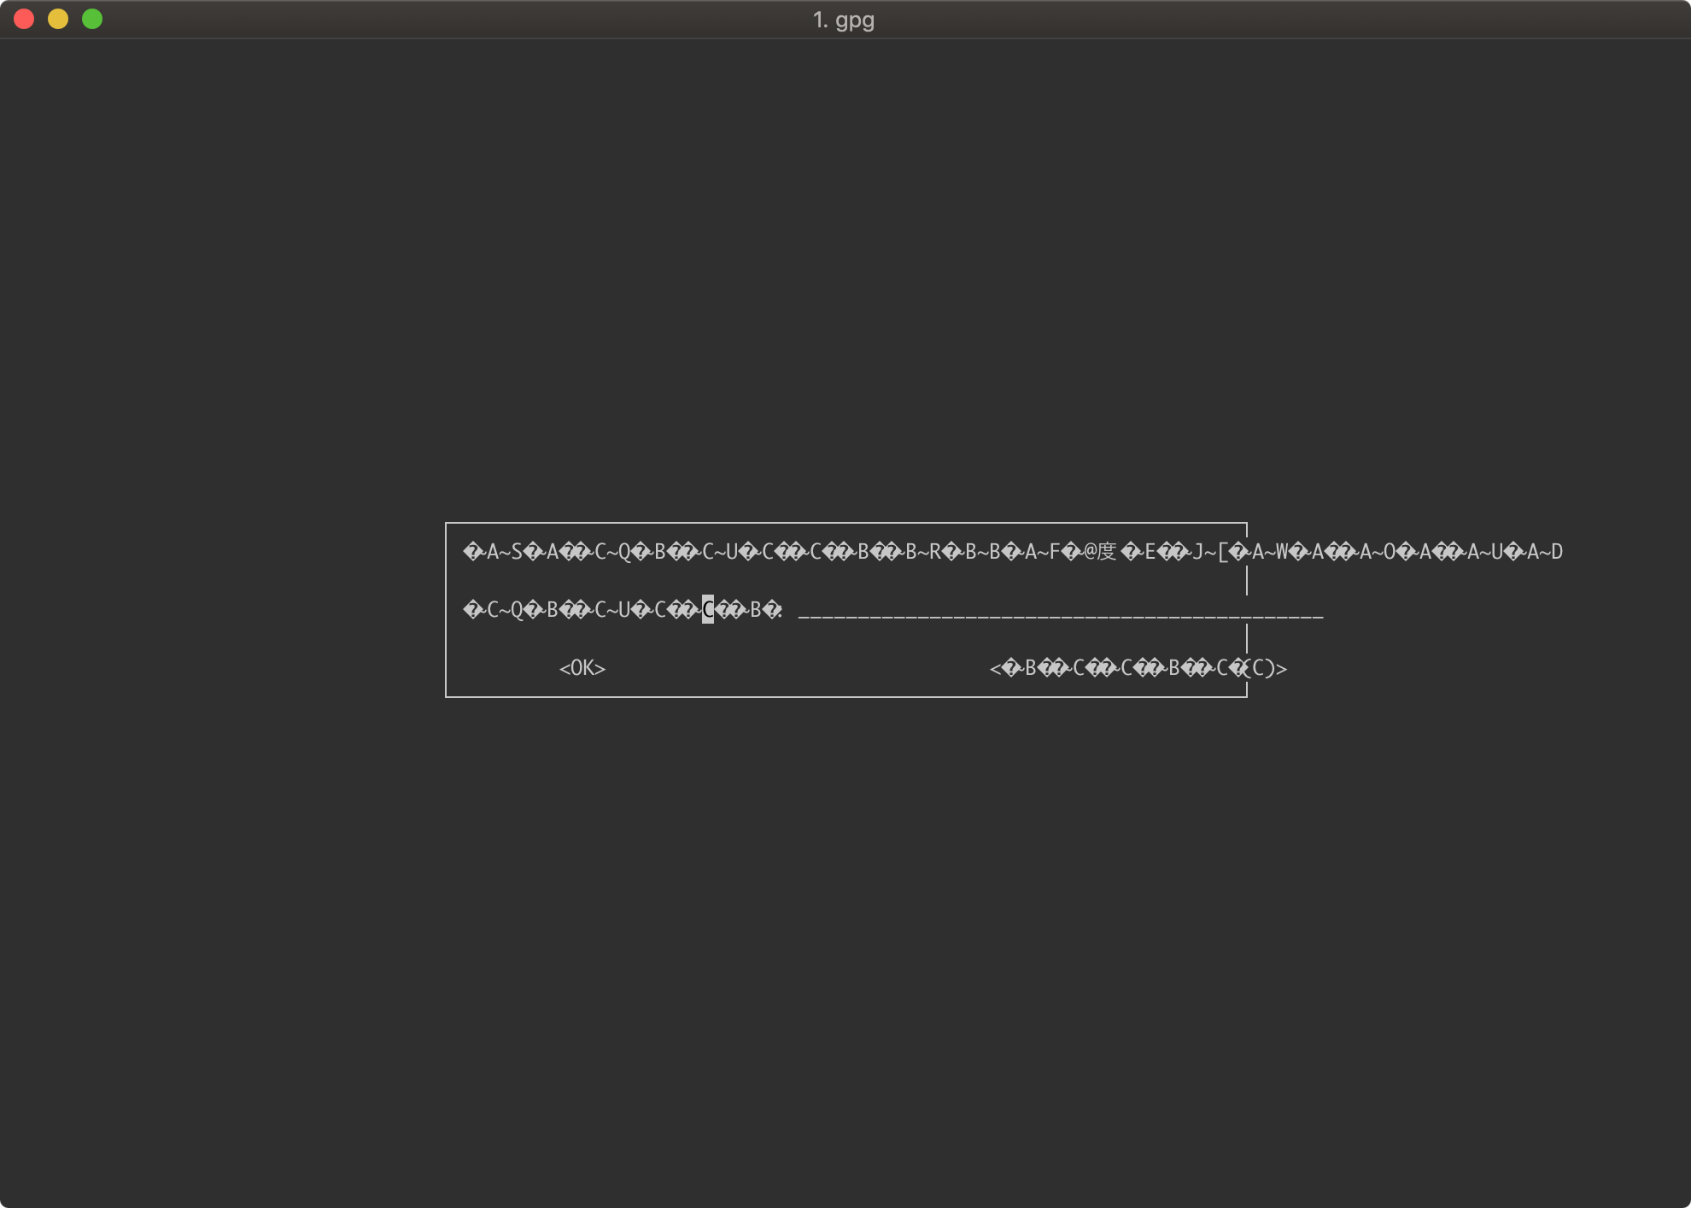Click the green zoom window button
The image size is (1691, 1208).
click(92, 19)
